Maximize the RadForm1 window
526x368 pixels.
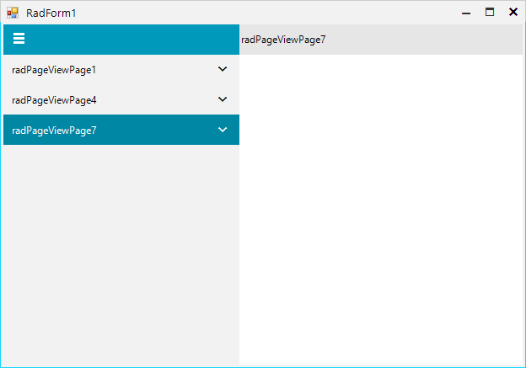tap(490, 13)
